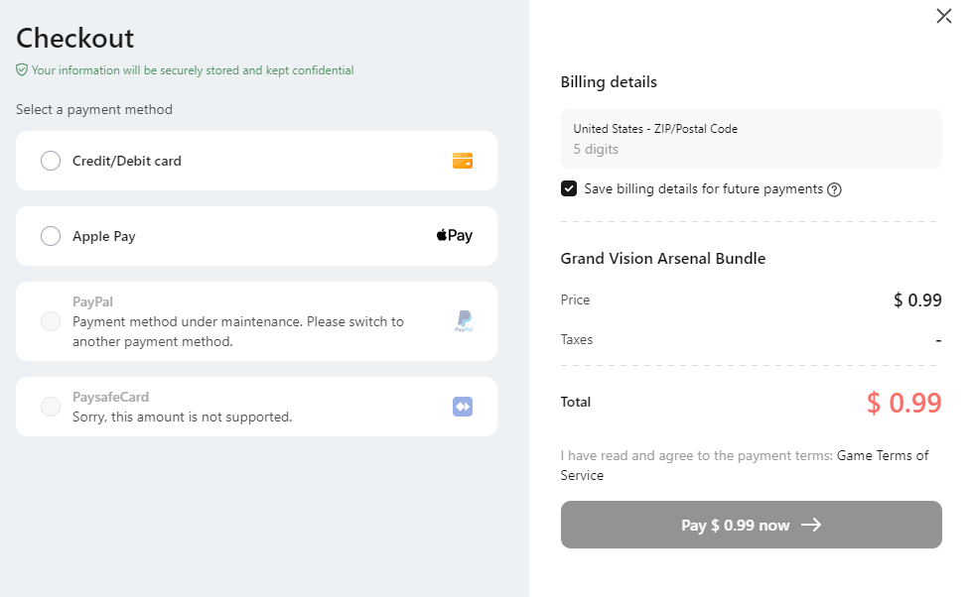
Task: Click the PayPal logo icon
Action: [x=464, y=321]
